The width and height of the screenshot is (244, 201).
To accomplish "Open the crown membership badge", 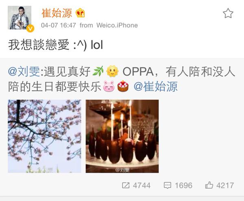I will click(x=80, y=13).
